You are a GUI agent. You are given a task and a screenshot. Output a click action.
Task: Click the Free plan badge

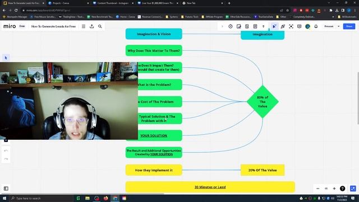[22, 26]
